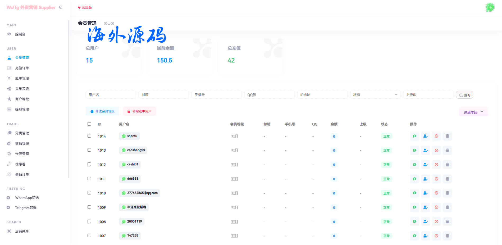Screen dimensions: 502x245
Task: Click the balance adjust icon for user shenfu
Action: (x=414, y=136)
